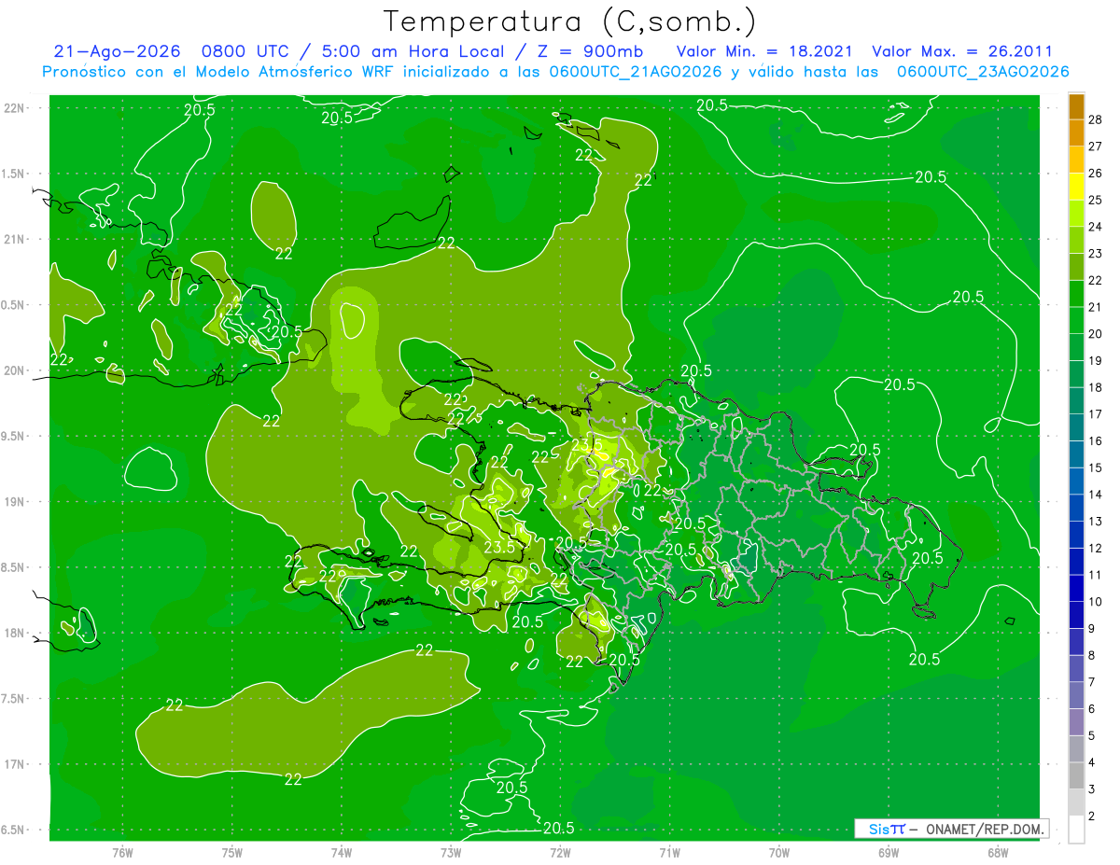Click the "71W" longitude axis label
Image resolution: width=1120 pixels, height=865 pixels.
click(669, 852)
